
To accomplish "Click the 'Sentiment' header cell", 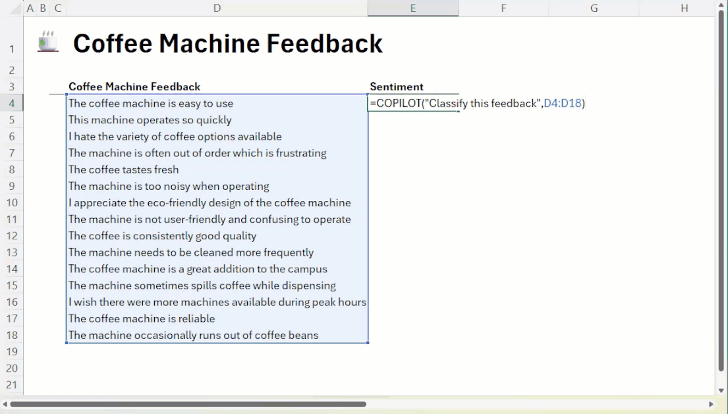I will click(x=397, y=87).
